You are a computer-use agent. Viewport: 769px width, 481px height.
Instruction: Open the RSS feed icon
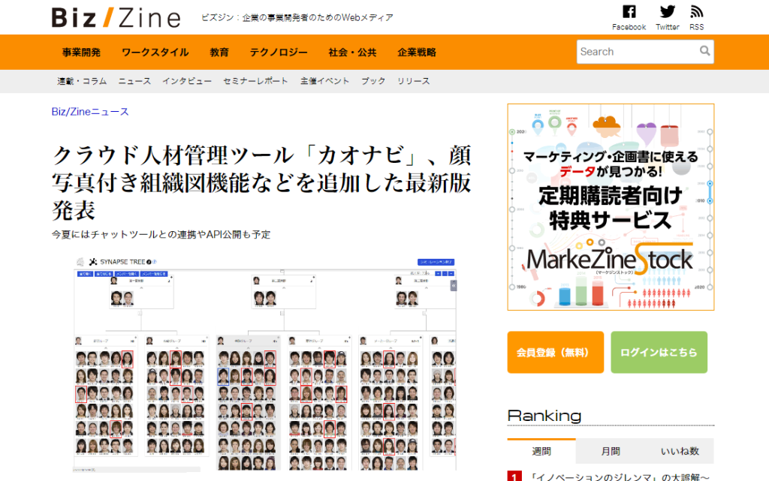click(696, 11)
